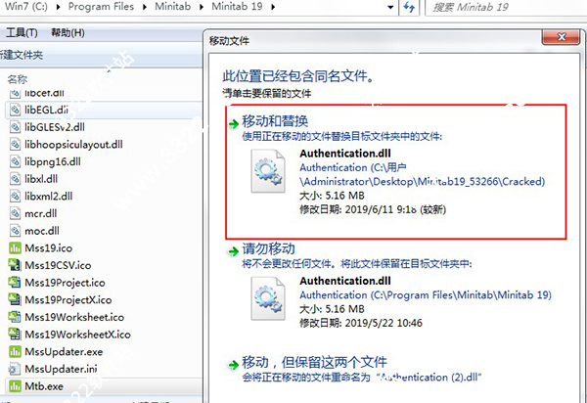
Task: Click the Minitab 19 breadcrumb segment
Action: [237, 7]
